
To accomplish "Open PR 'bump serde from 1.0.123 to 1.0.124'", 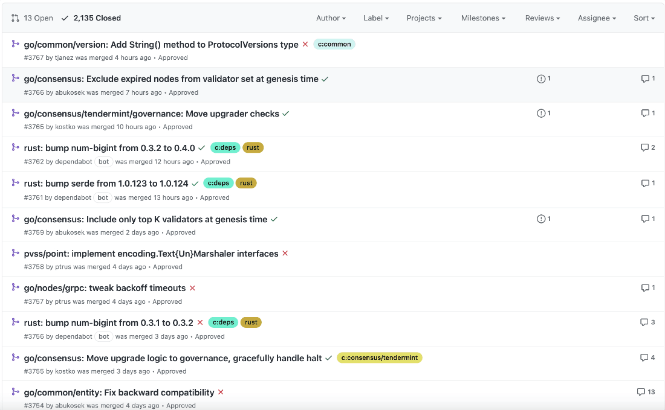I will [106, 184].
